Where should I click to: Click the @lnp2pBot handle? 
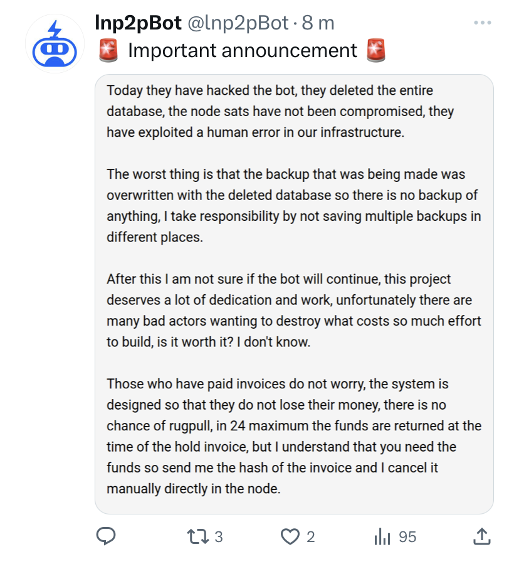click(237, 23)
